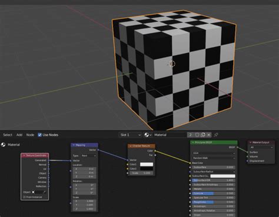Toggle the Use Nodes checkbox
Viewport: 279px width, 217px height.
pos(39,135)
